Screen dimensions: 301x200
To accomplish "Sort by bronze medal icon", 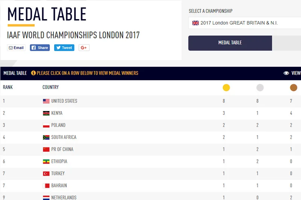I will pos(293,88).
